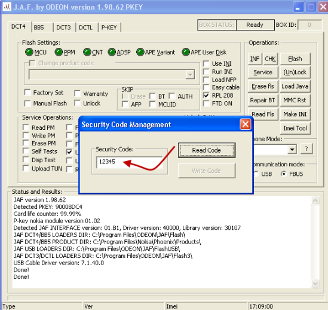
Task: Click the Phone Mode question mark button
Action: [306, 149]
